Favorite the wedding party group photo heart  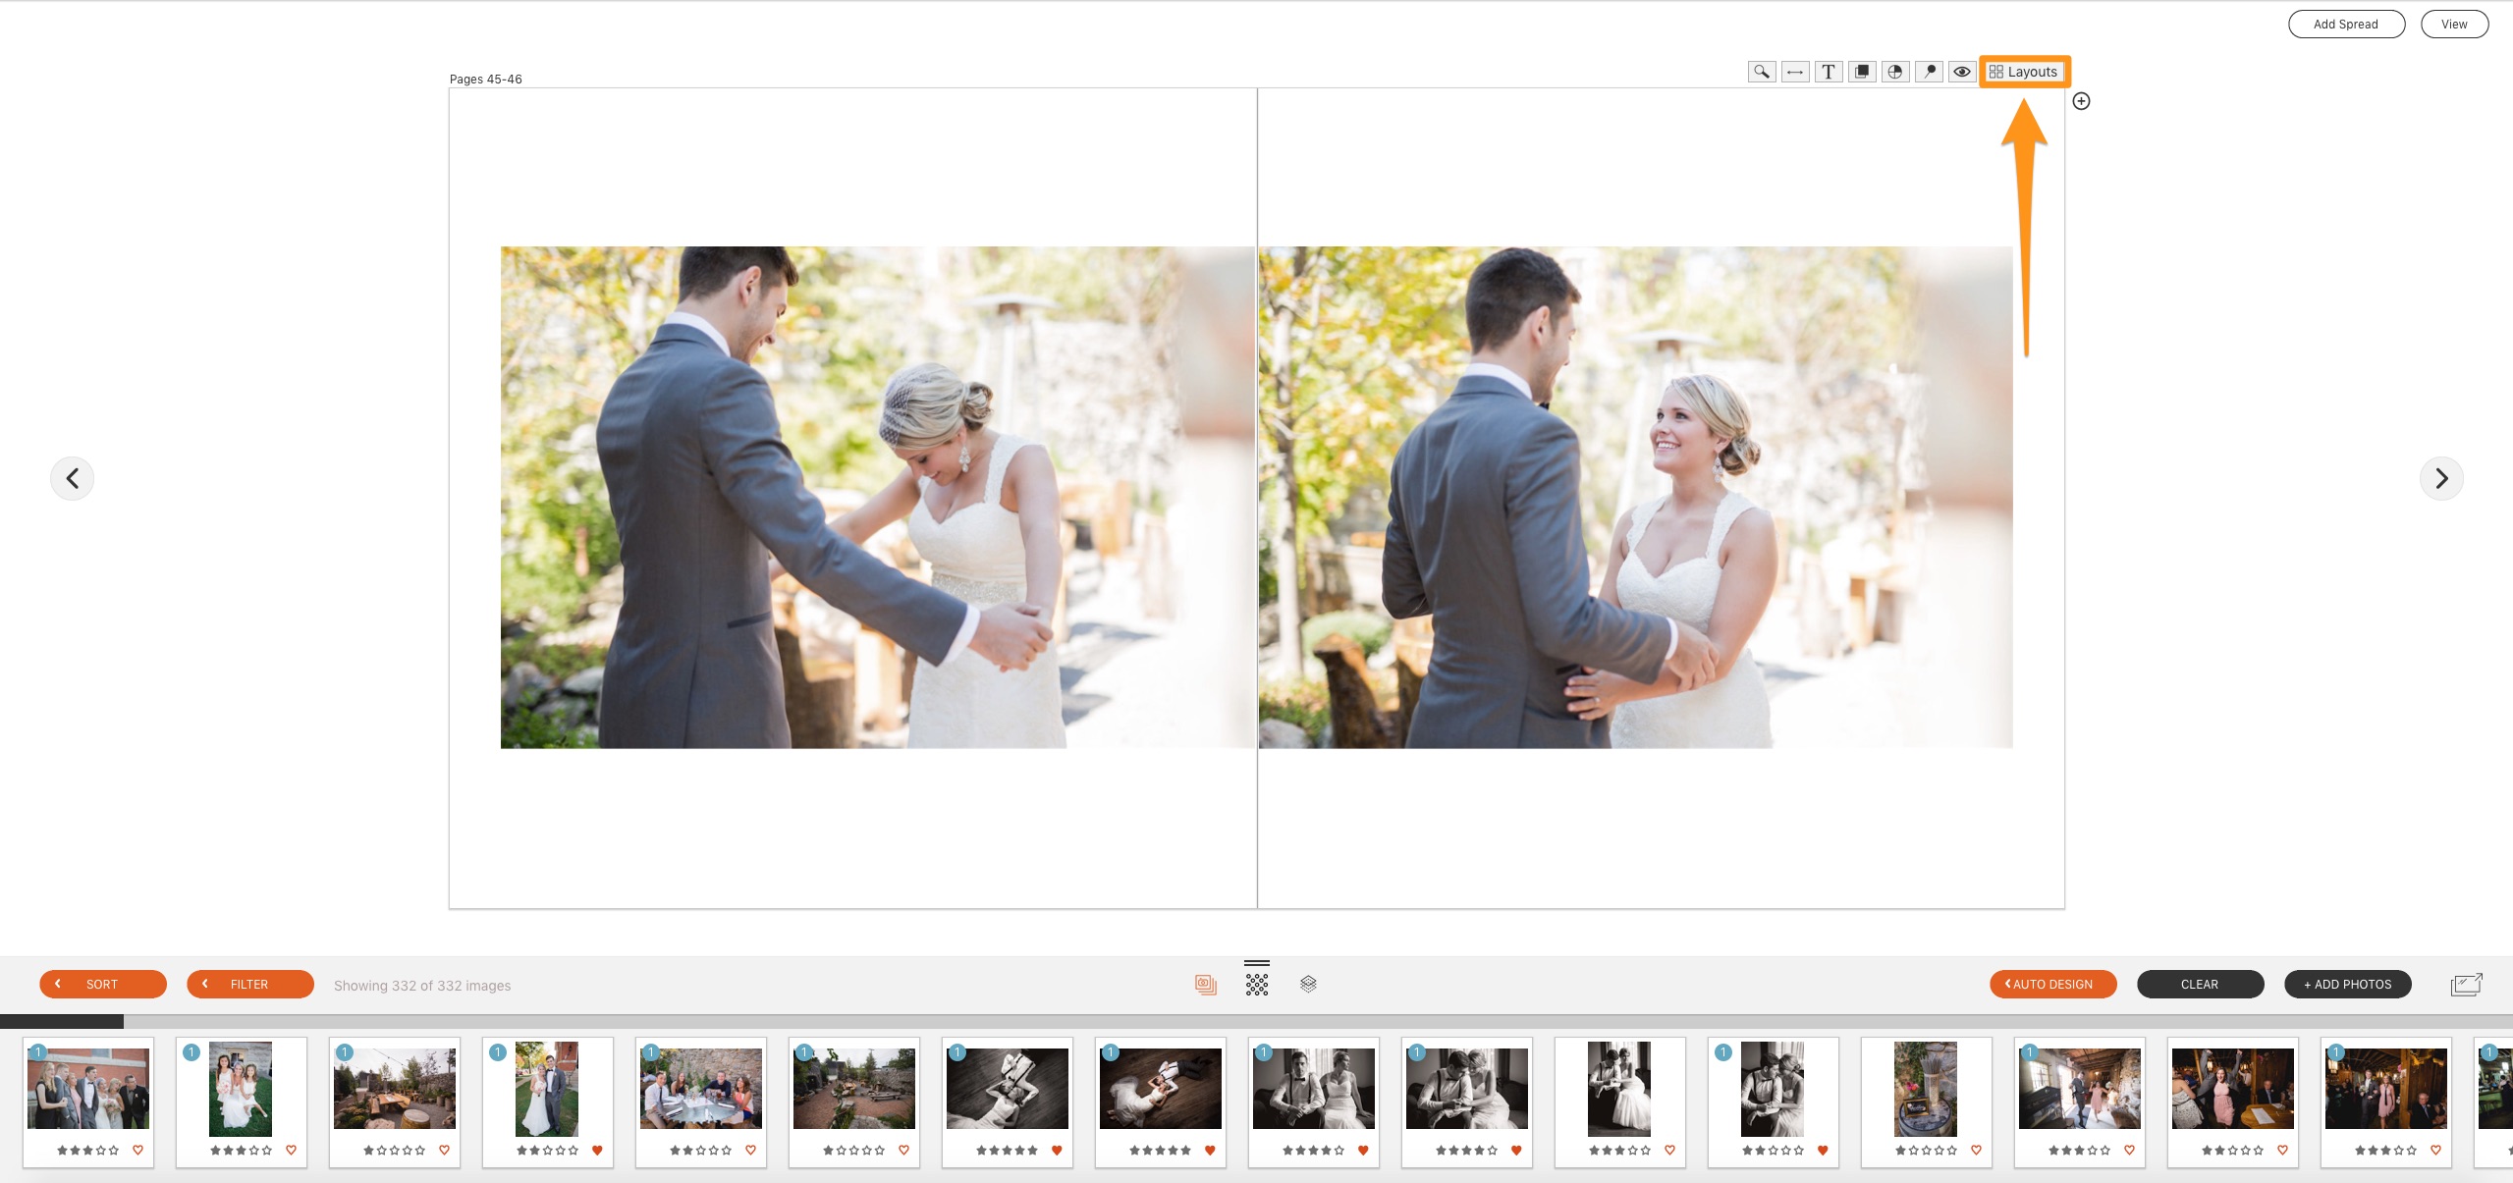137,1150
